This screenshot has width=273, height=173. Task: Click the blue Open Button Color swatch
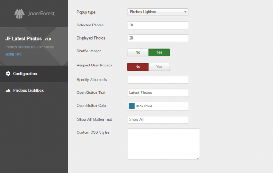[131, 106]
